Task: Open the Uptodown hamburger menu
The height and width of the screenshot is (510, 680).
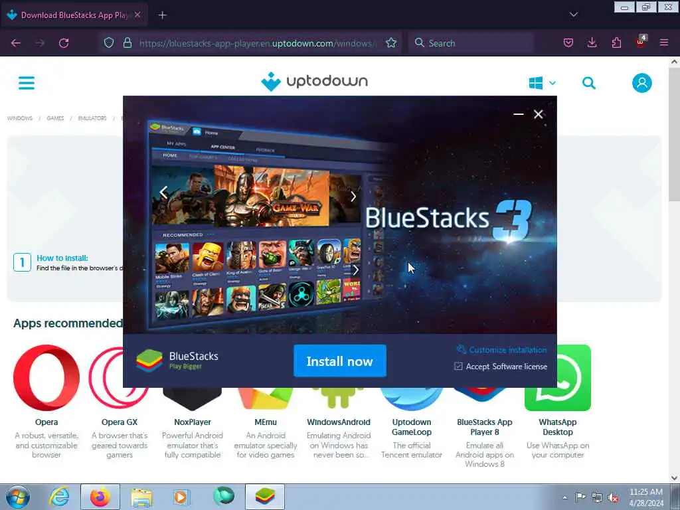Action: (x=27, y=83)
